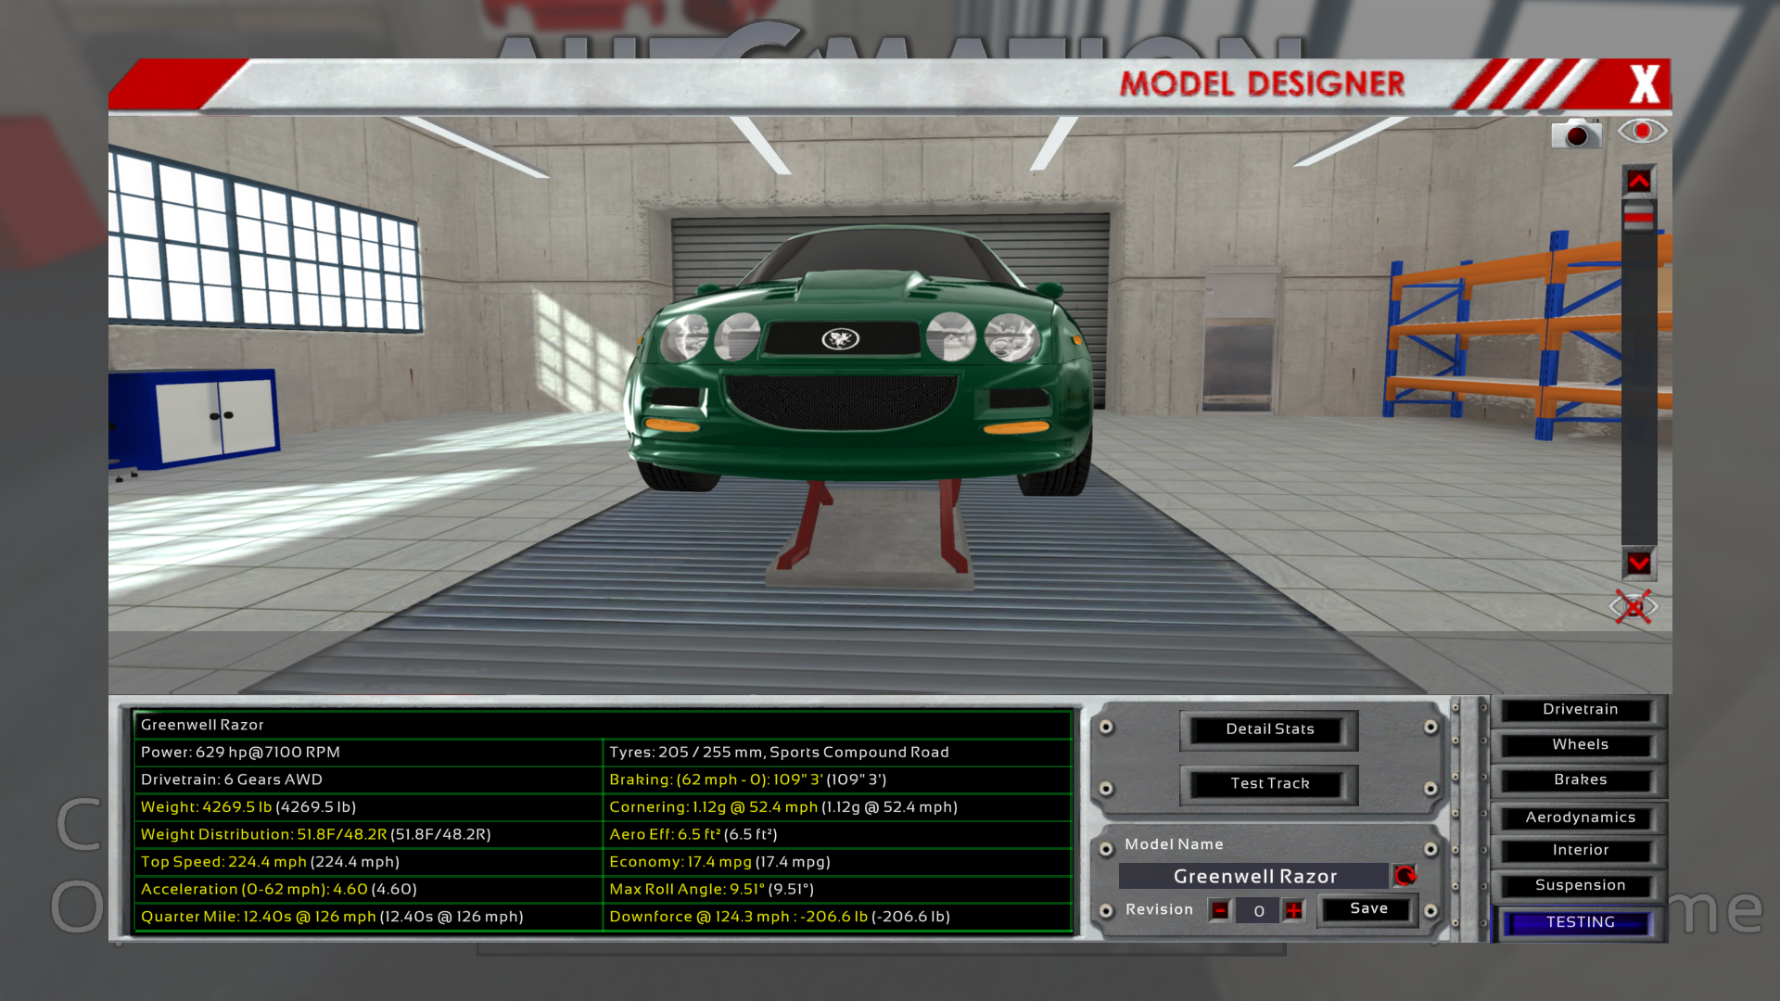Click the crossed-out eye hide icon
1780x1001 pixels.
tap(1634, 607)
